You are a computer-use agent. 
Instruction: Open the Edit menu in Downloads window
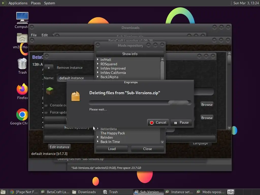(45, 35)
